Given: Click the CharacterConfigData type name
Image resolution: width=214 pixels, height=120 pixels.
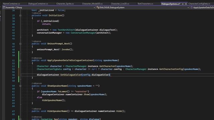Looking at the screenshot, I should [x=49, y=69].
